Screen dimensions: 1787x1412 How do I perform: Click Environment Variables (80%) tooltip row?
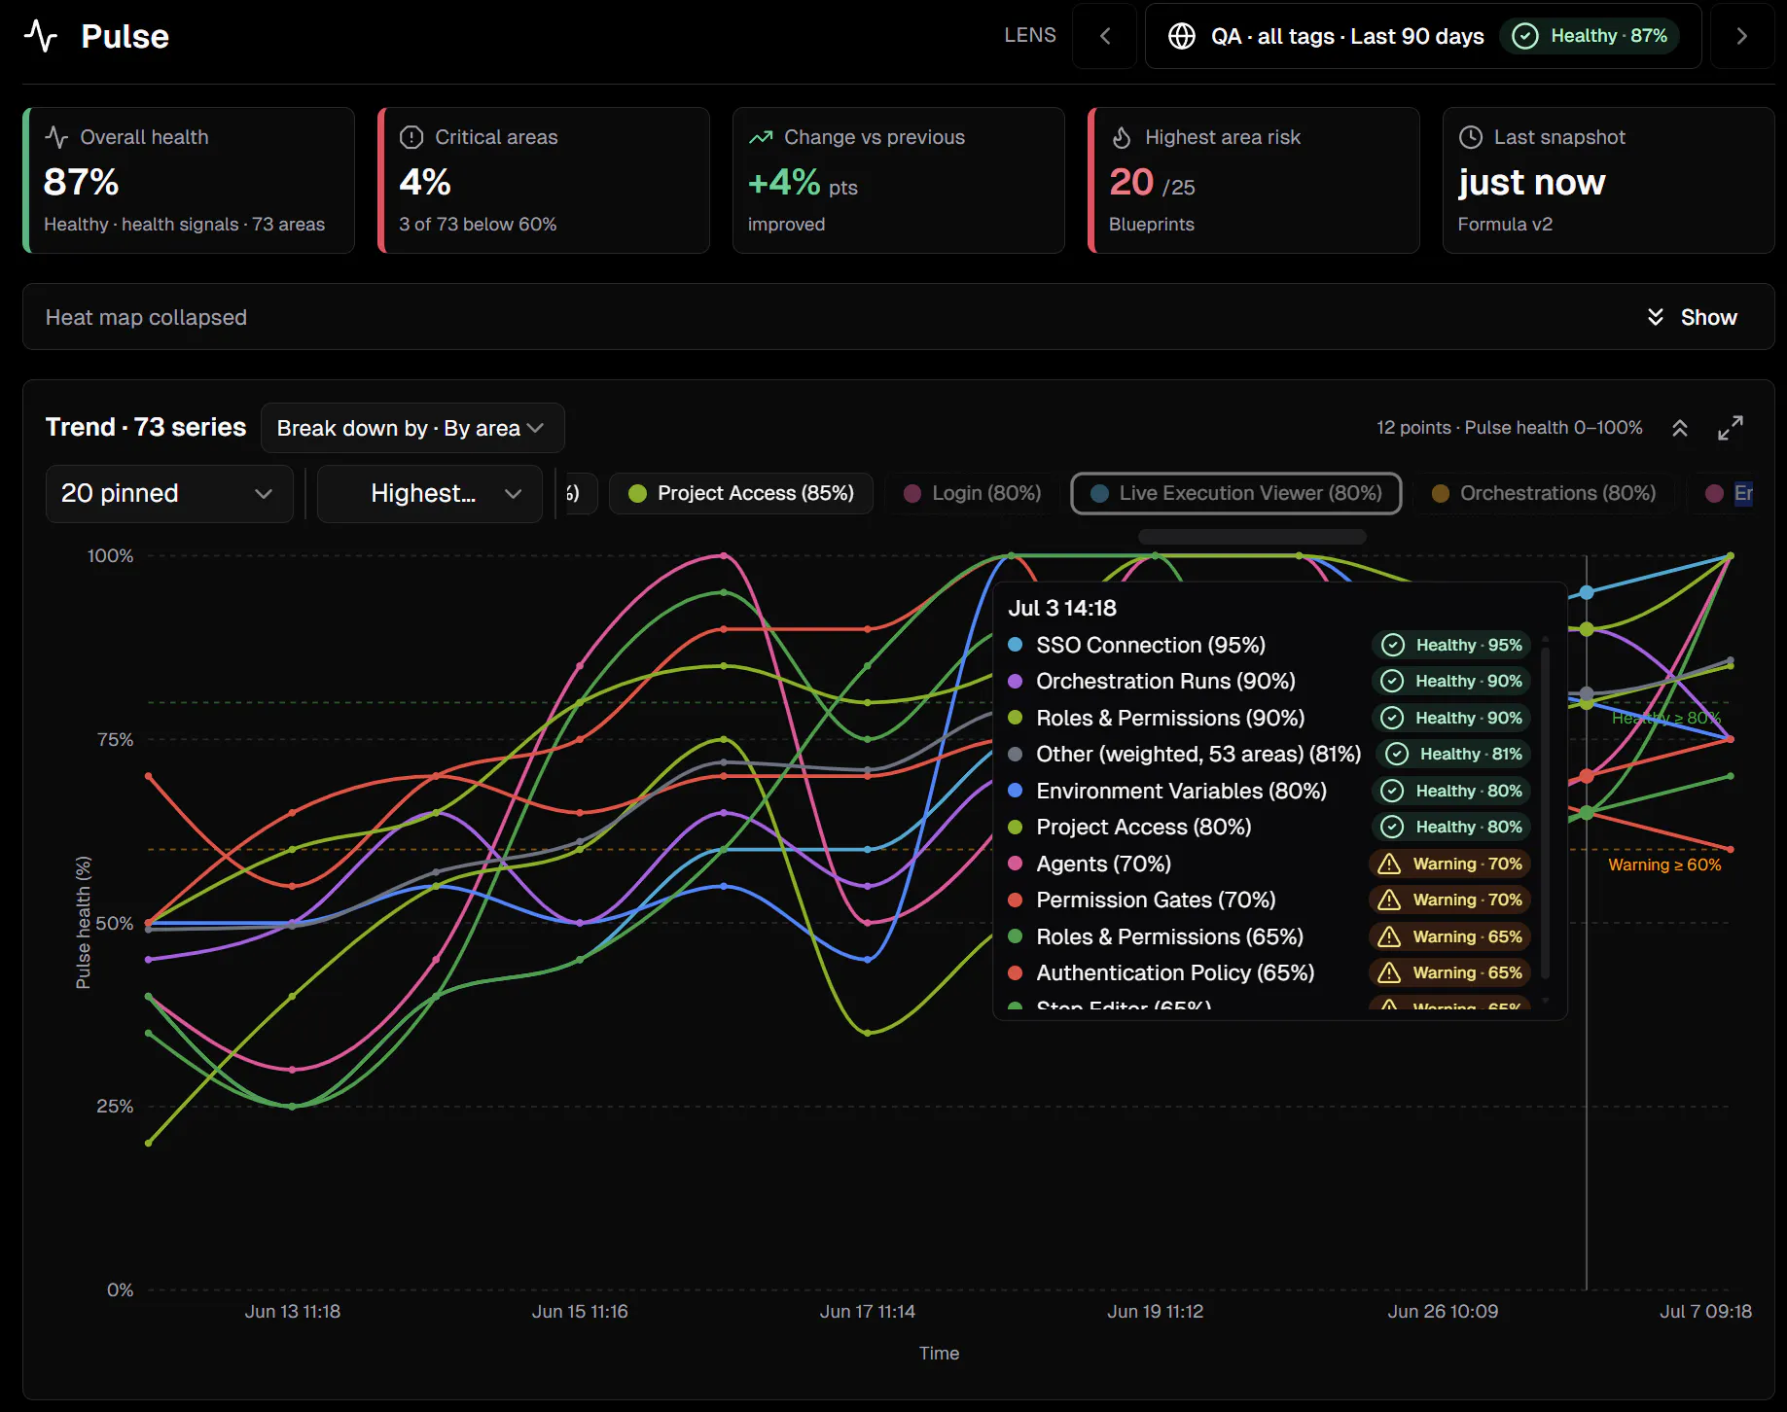coord(1269,791)
